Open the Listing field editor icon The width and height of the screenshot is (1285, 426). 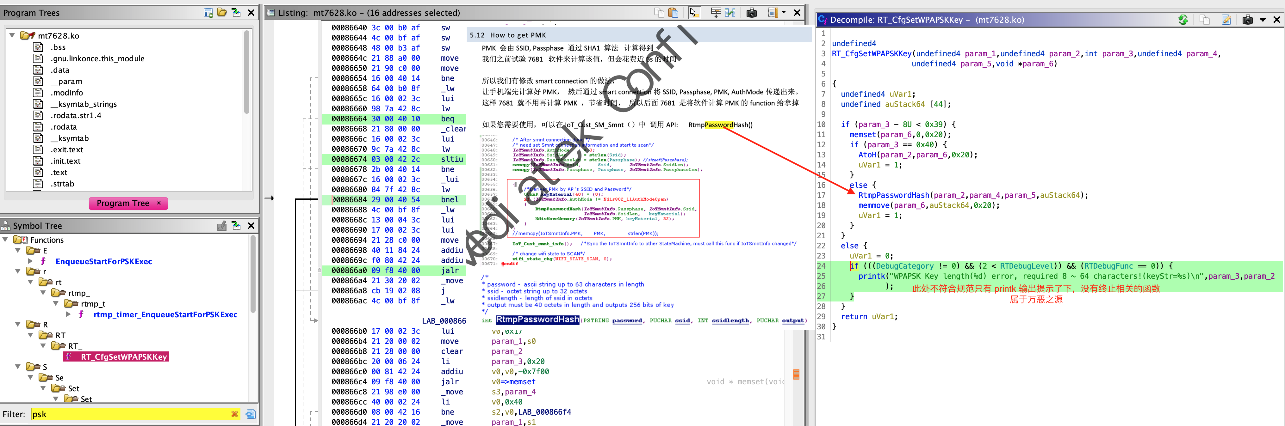716,12
